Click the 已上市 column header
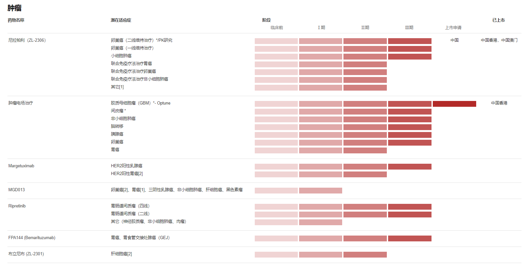 [499, 20]
